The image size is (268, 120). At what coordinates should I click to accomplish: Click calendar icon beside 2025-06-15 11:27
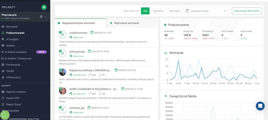[x=92, y=33]
